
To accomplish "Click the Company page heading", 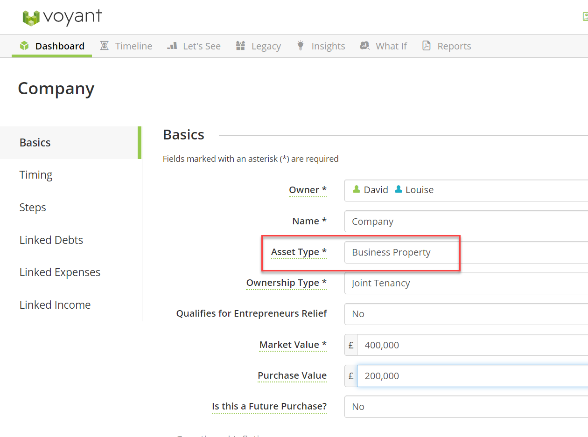I will (x=56, y=89).
